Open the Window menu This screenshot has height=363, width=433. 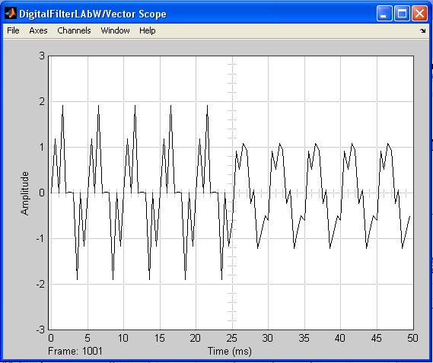click(x=115, y=30)
